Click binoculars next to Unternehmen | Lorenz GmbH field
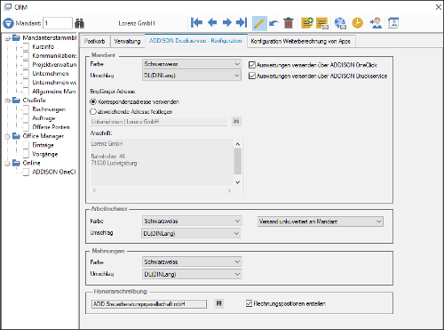This screenshot has height=330, width=444. pos(236,121)
